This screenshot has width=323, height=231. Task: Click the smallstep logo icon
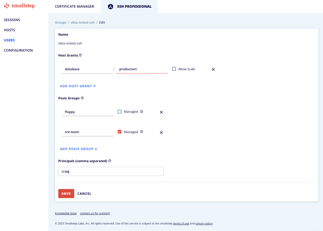coord(7,6)
